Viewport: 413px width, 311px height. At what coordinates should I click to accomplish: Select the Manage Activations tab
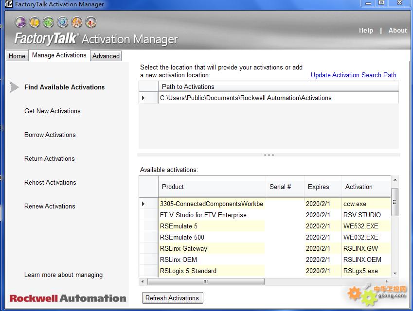point(59,55)
